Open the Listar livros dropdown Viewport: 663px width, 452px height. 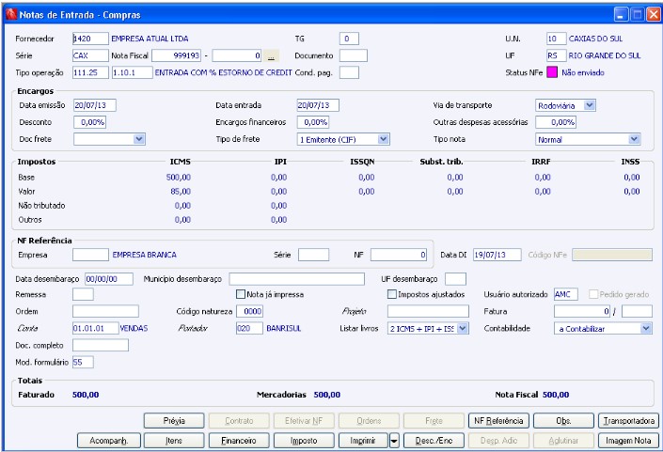[462, 328]
